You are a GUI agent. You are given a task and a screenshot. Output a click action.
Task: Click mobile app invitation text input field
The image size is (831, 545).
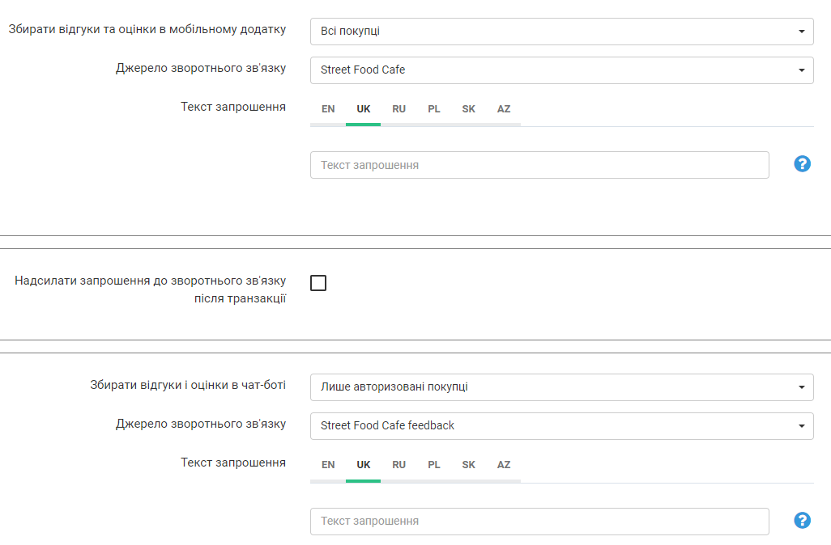(x=539, y=165)
